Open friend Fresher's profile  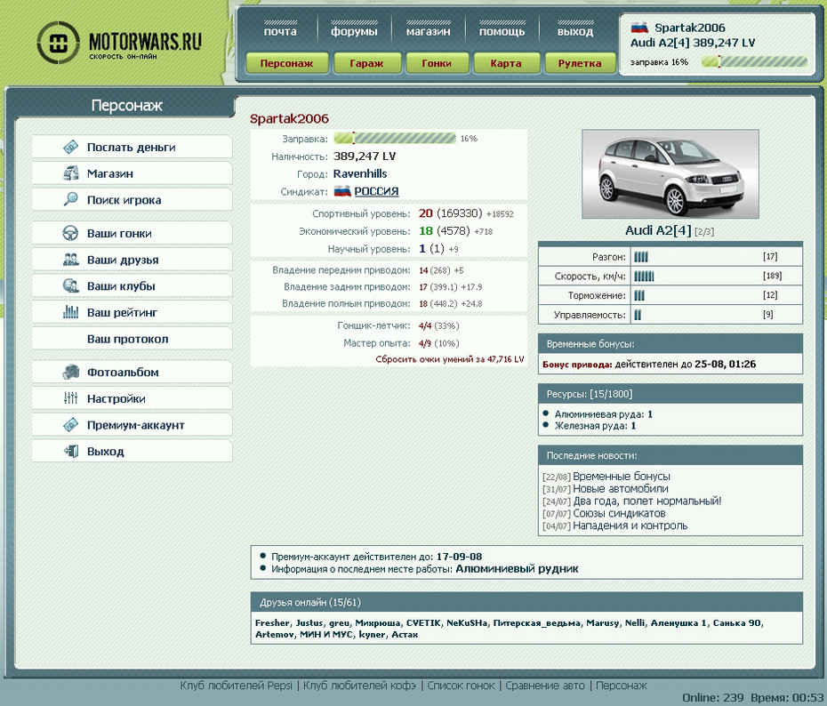click(x=272, y=622)
